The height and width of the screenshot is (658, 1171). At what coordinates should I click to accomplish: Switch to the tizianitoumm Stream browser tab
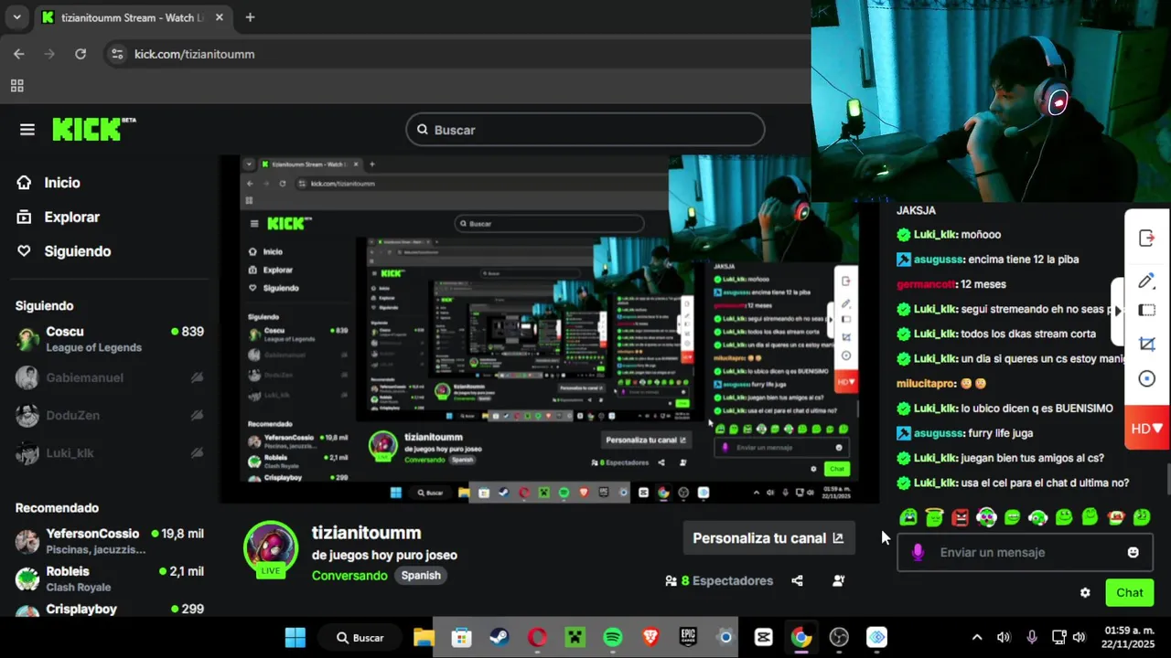click(134, 17)
